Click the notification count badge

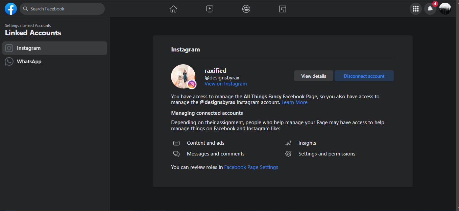click(x=435, y=4)
